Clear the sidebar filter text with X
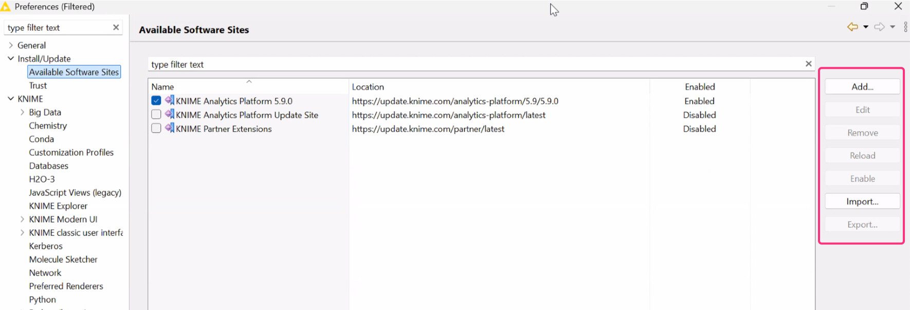 coord(116,28)
